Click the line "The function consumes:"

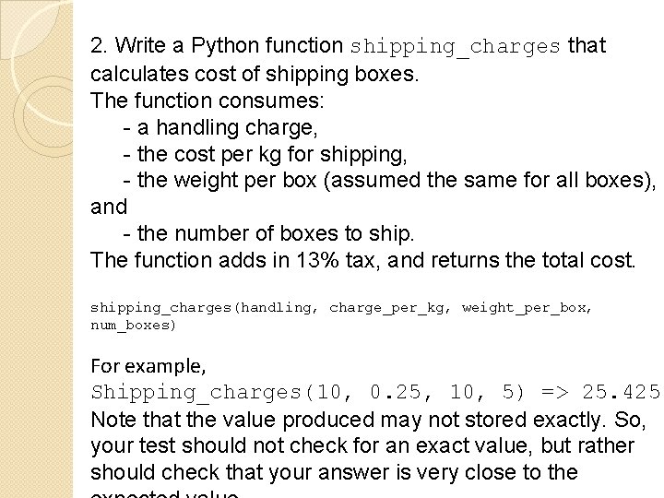(x=207, y=101)
